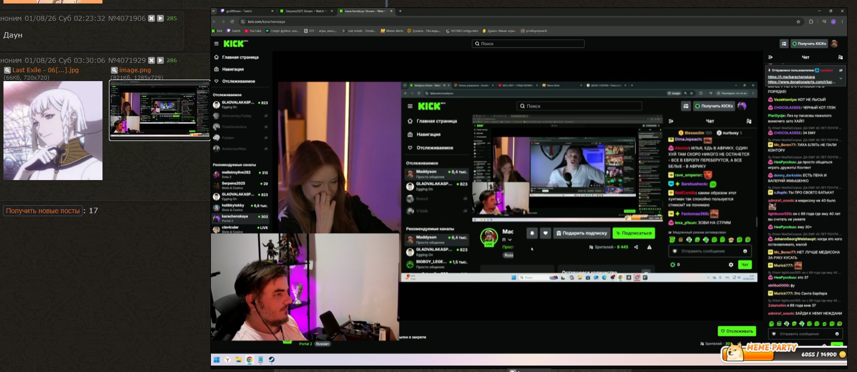Image resolution: width=857 pixels, height=372 pixels.
Task: Switch to the Serpens2025 Stream browser tab
Action: pos(305,11)
